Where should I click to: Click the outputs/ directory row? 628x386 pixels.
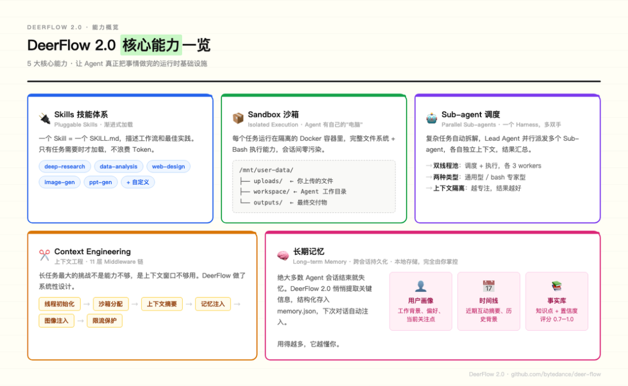pyautogui.click(x=283, y=203)
